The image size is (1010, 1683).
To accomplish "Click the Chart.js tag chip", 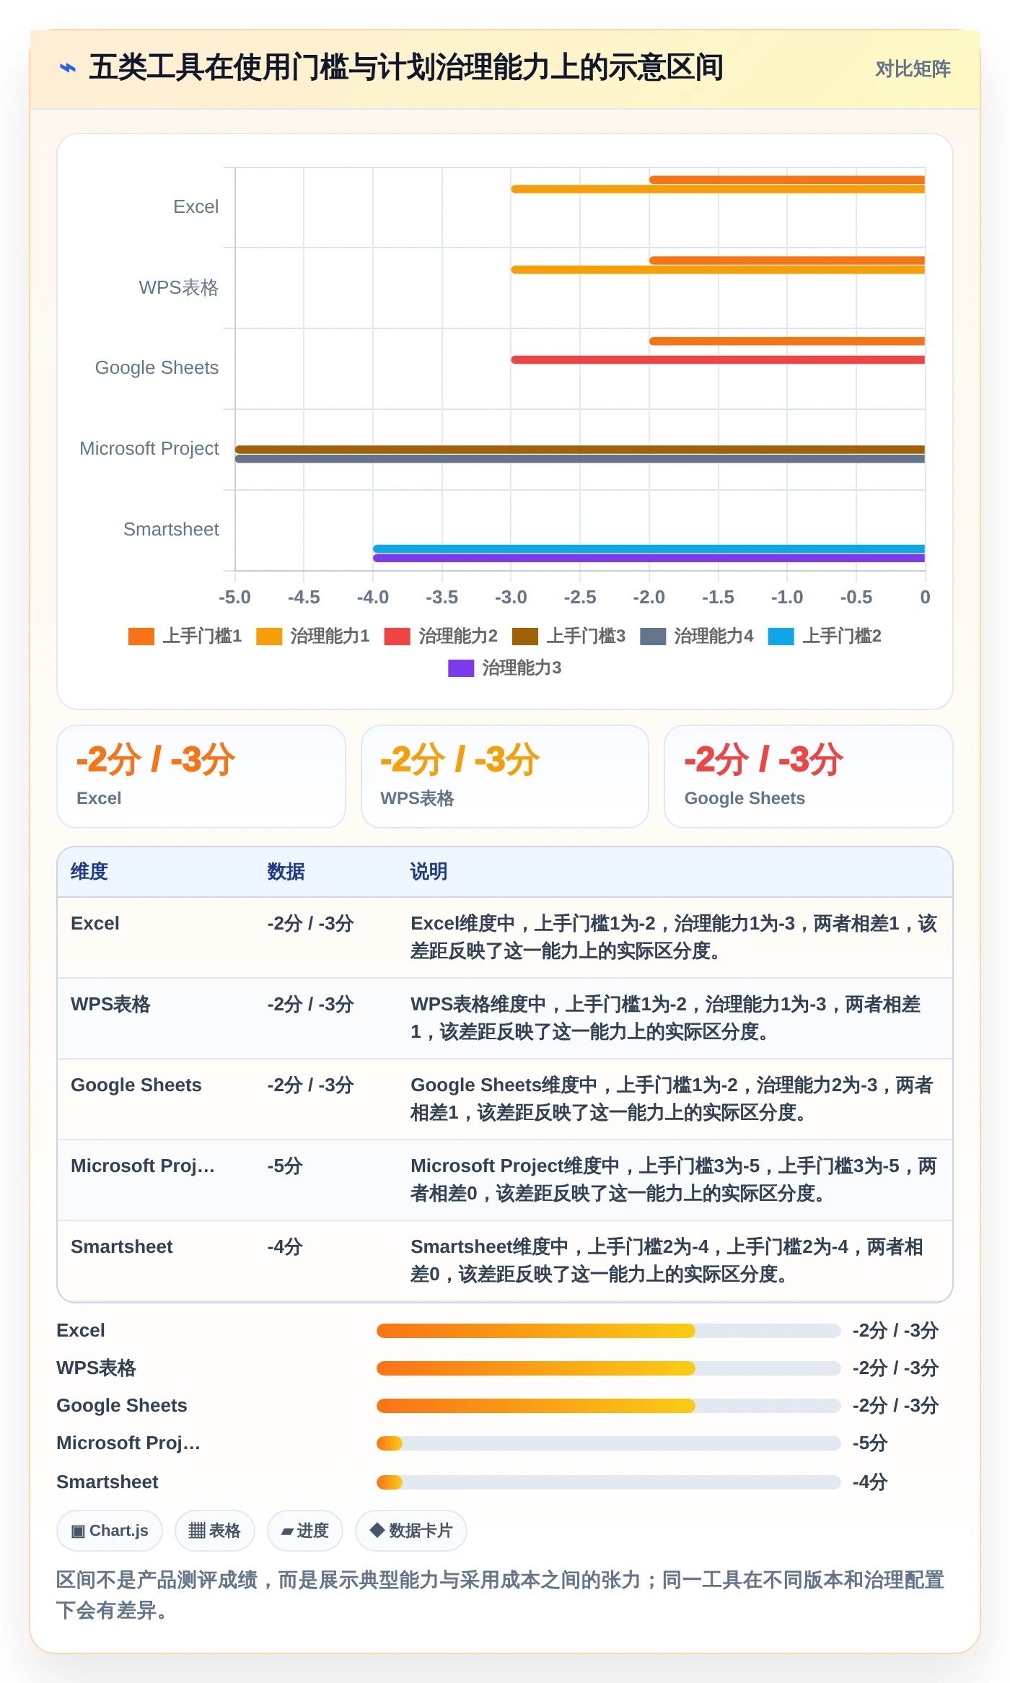I will point(110,1531).
